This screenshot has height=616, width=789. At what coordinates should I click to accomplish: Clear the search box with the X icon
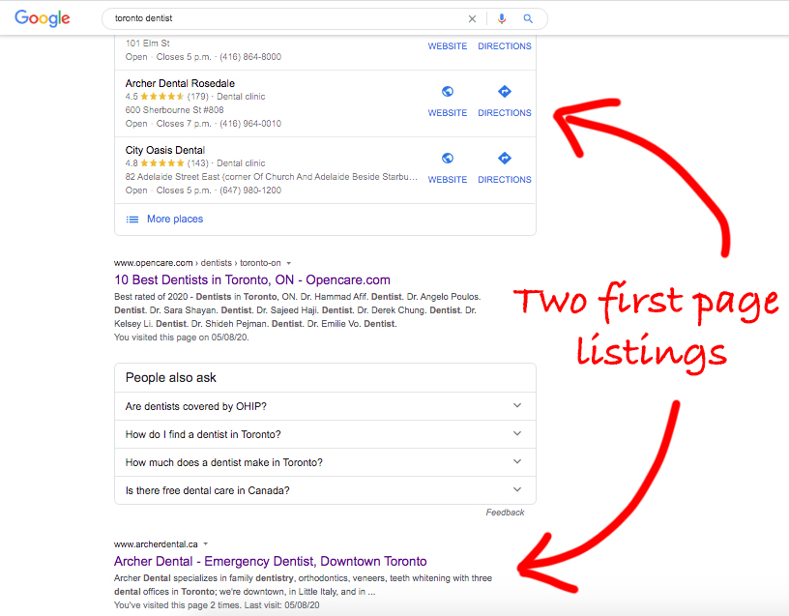pos(472,18)
